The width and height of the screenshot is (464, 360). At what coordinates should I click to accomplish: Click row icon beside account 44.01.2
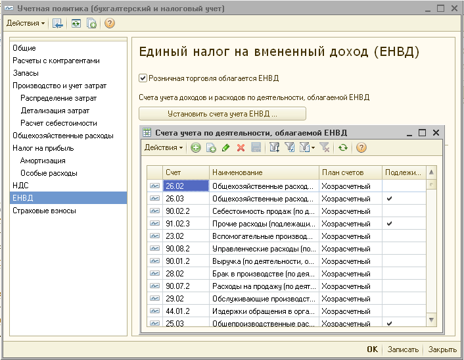tap(154, 311)
